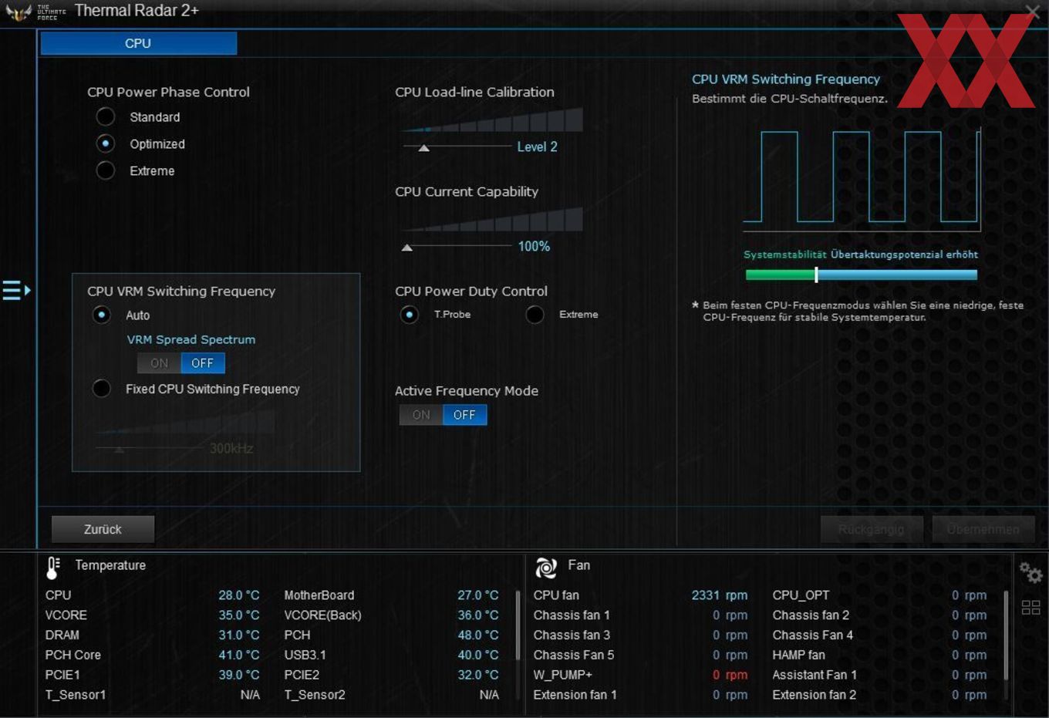Image resolution: width=1049 pixels, height=718 pixels.
Task: Click the PCH Core temperature row
Action: [153, 656]
